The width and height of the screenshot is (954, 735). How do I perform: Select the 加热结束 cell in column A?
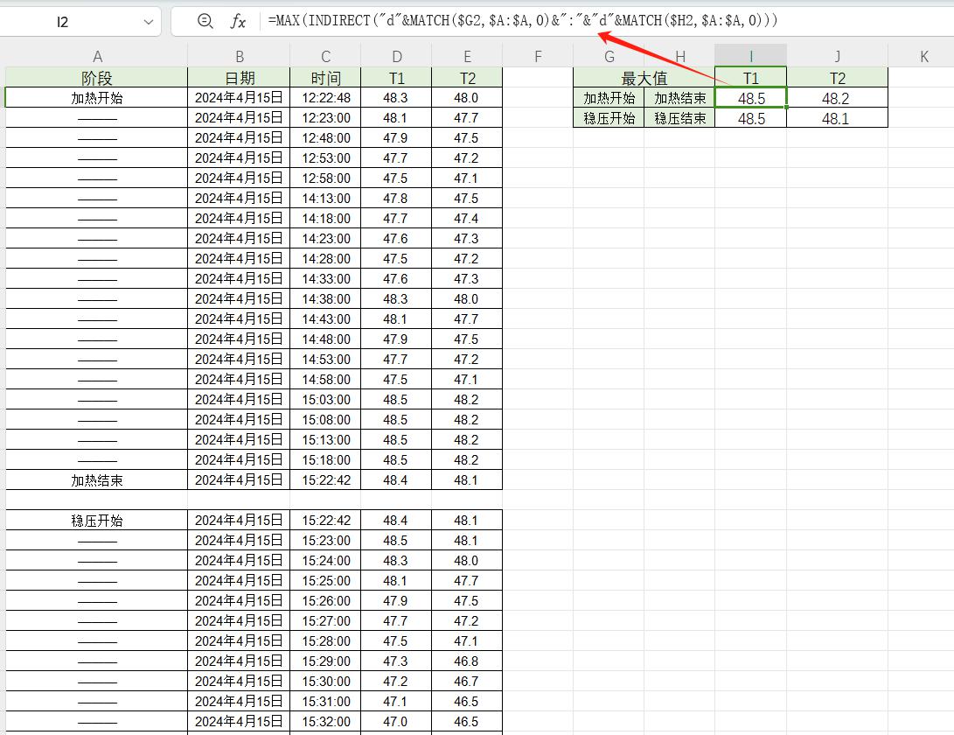pos(97,479)
